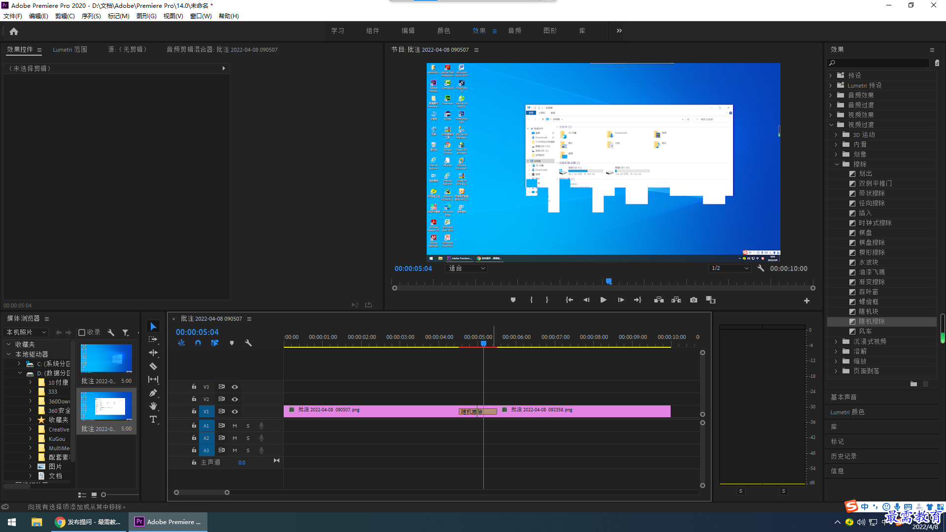Click Play in the Program monitor
Viewport: 946px width, 532px height.
[603, 300]
